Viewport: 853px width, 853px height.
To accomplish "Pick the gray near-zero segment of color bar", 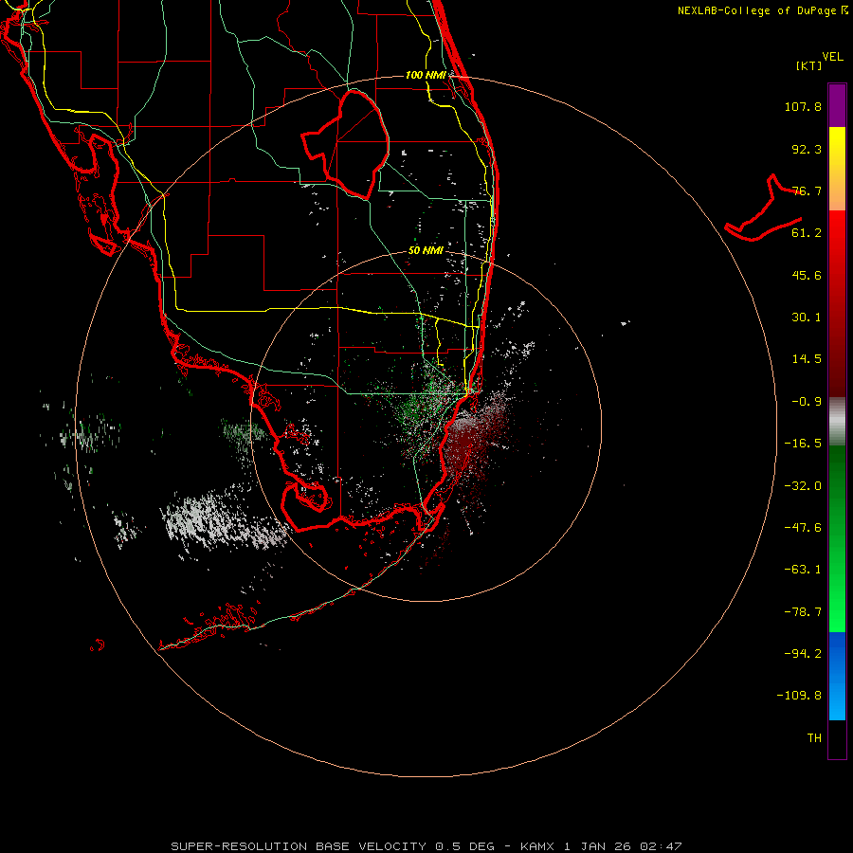I will (837, 419).
